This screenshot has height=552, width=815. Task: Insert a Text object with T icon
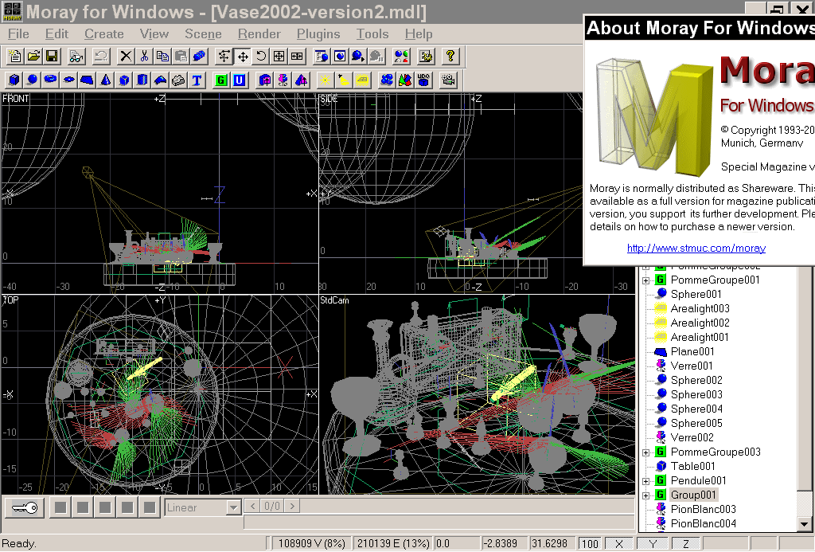[197, 80]
